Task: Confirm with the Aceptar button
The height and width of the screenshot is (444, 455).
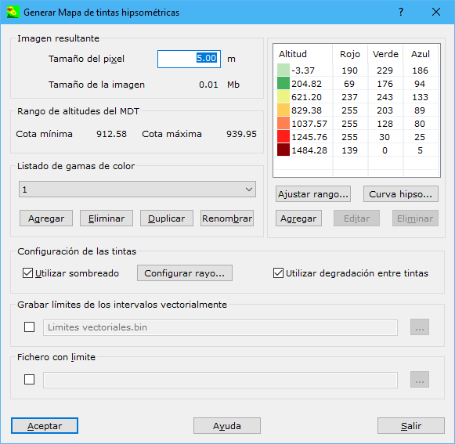Action: 45,426
